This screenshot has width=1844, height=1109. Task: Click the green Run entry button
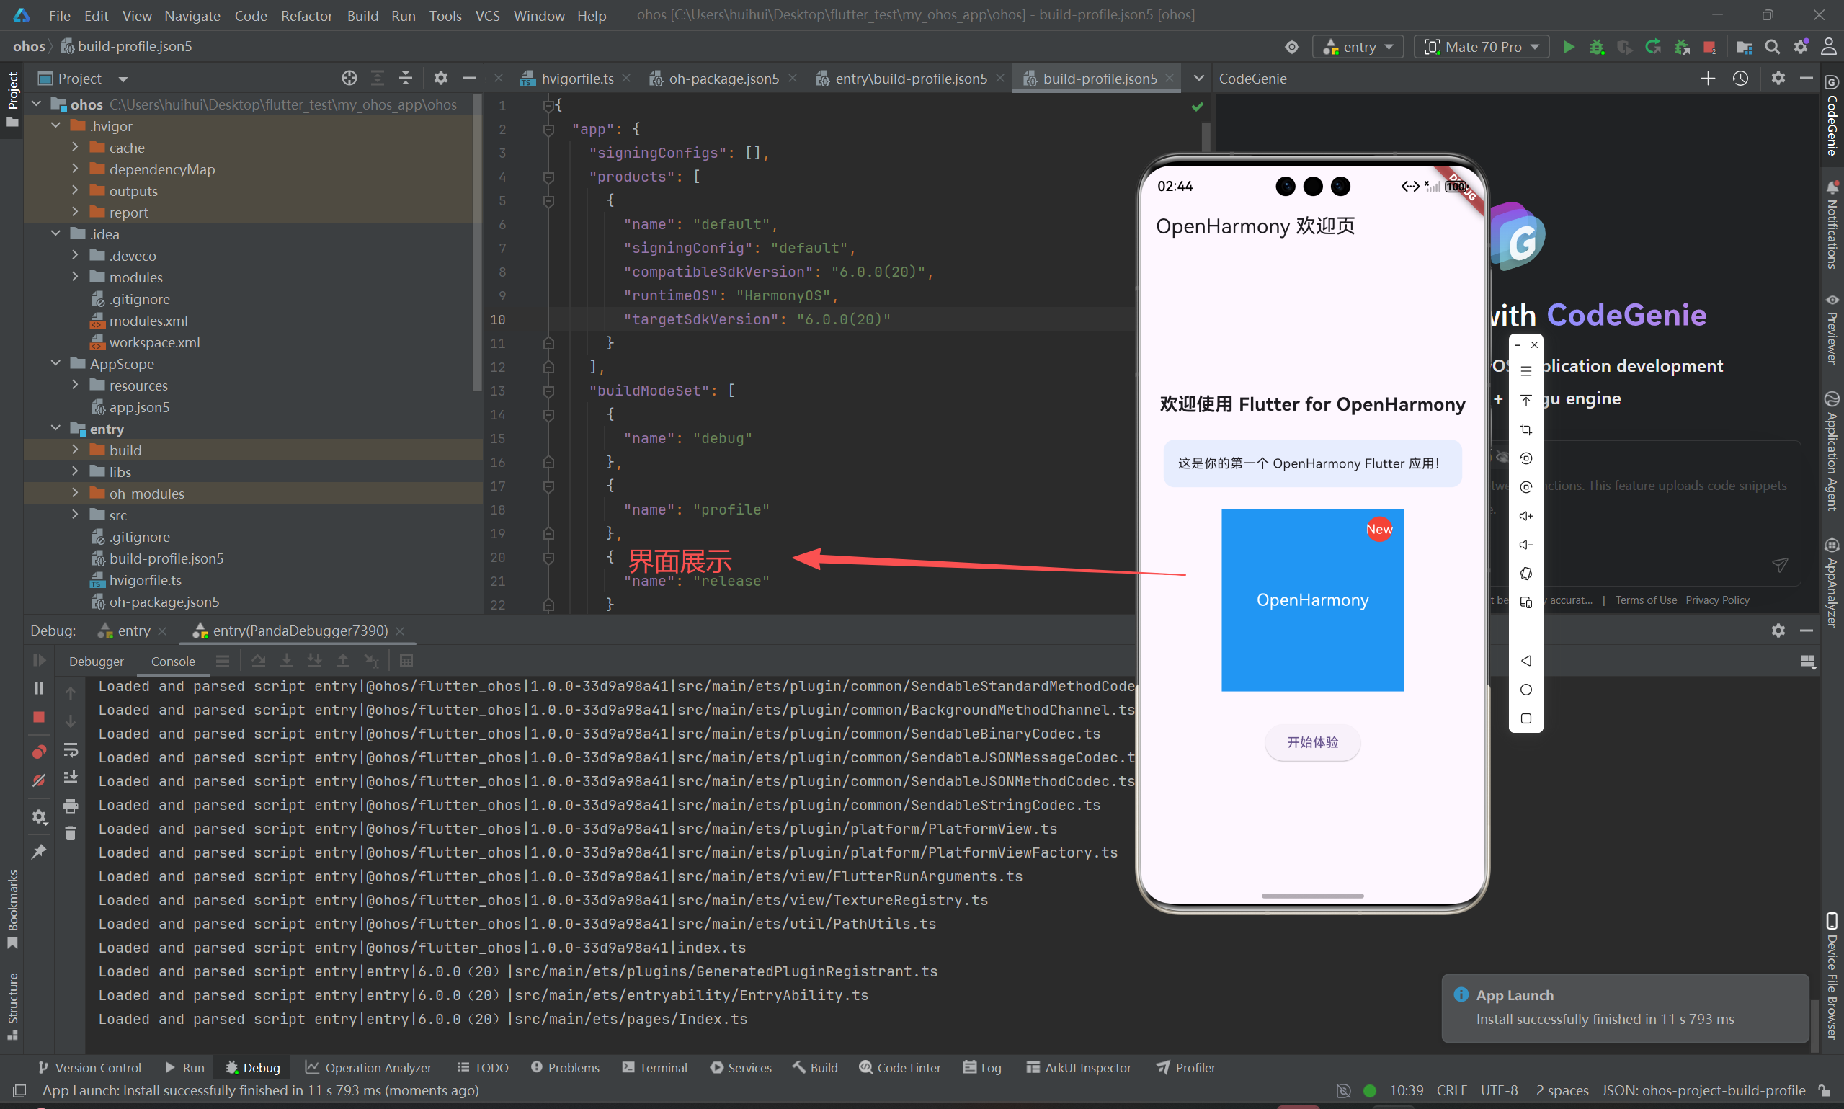tap(1568, 47)
